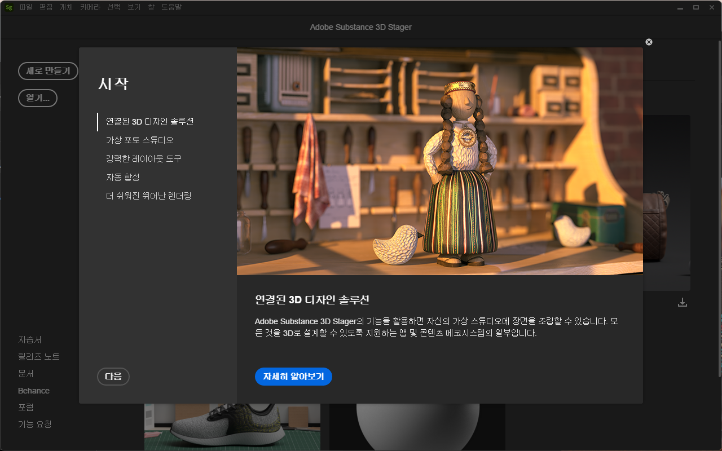
Task: Click the wooden doll hero image
Action: tap(440, 161)
